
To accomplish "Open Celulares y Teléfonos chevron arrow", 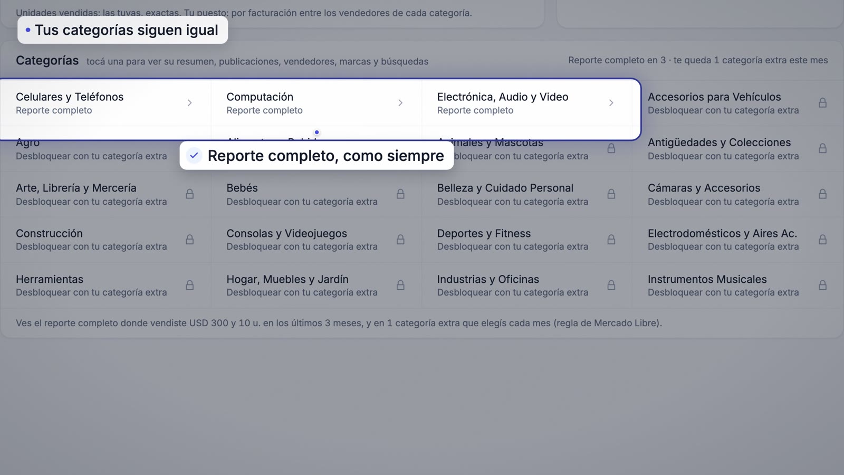I will pyautogui.click(x=189, y=103).
